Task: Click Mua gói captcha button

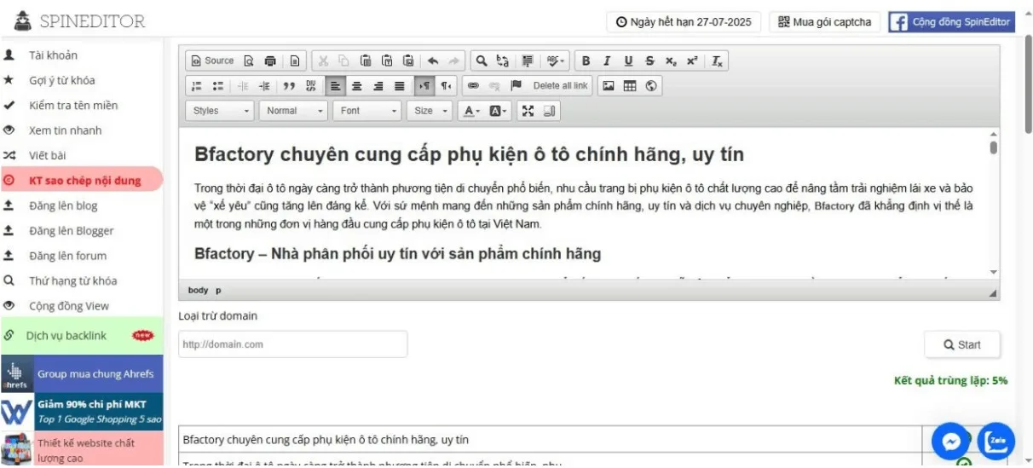Action: (x=825, y=22)
